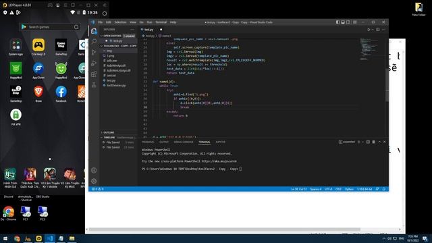Open GameStop app in LDPlayer top row
The width and height of the screenshot is (432, 243).
[61, 47]
